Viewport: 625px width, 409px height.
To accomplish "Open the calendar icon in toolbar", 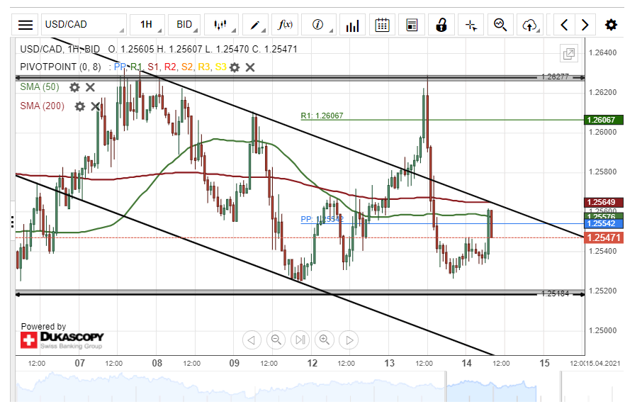I will [382, 25].
